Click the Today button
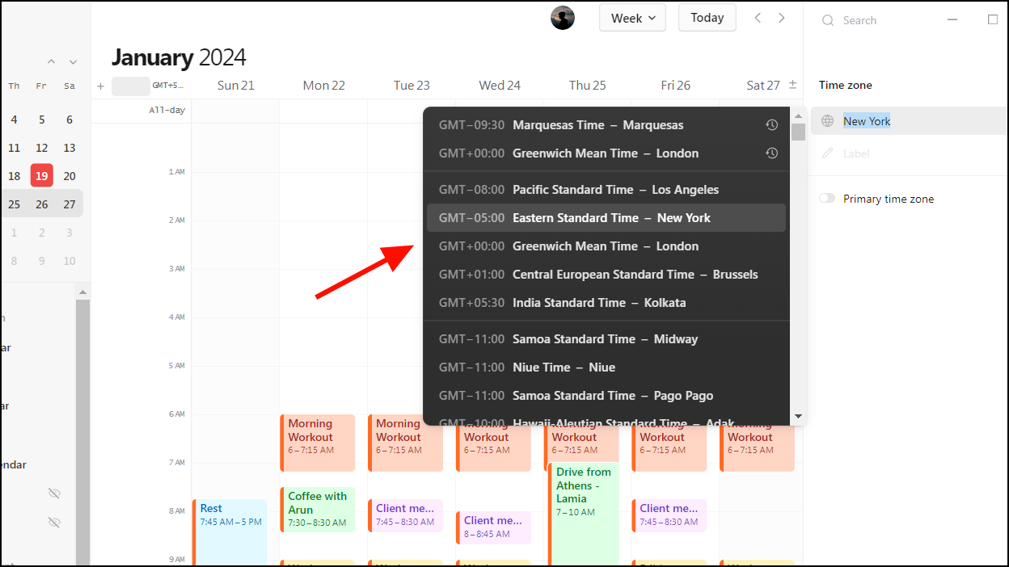 pos(707,17)
